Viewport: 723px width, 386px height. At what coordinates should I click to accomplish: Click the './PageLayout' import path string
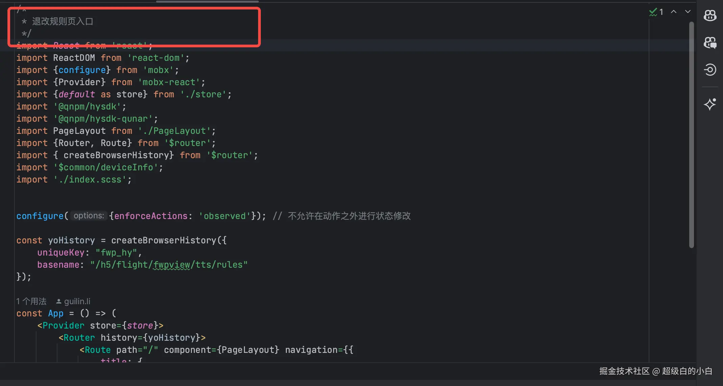click(174, 131)
